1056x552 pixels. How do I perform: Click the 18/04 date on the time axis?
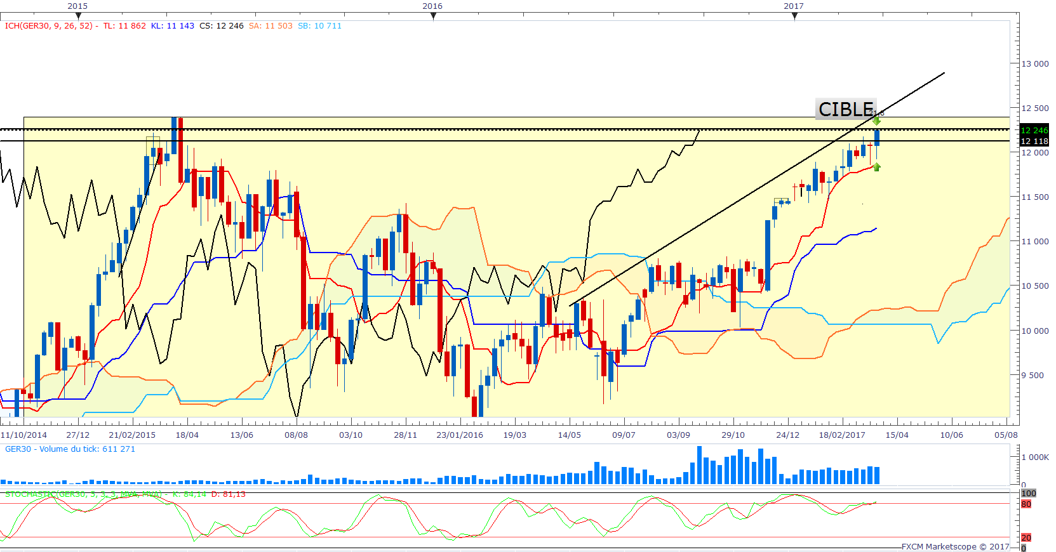tap(187, 435)
